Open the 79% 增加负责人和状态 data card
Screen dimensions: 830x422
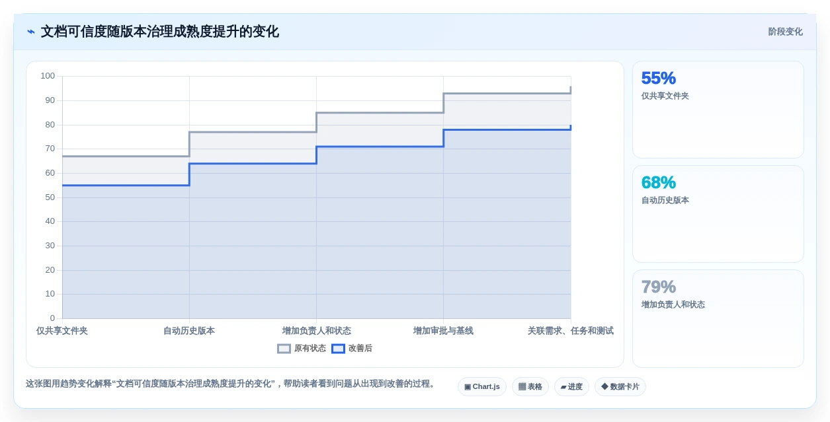pyautogui.click(x=718, y=318)
